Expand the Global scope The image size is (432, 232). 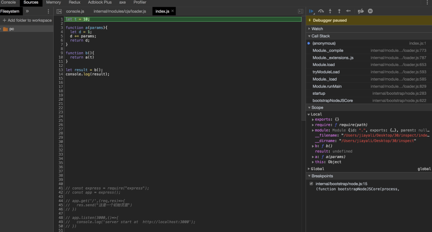(317, 169)
